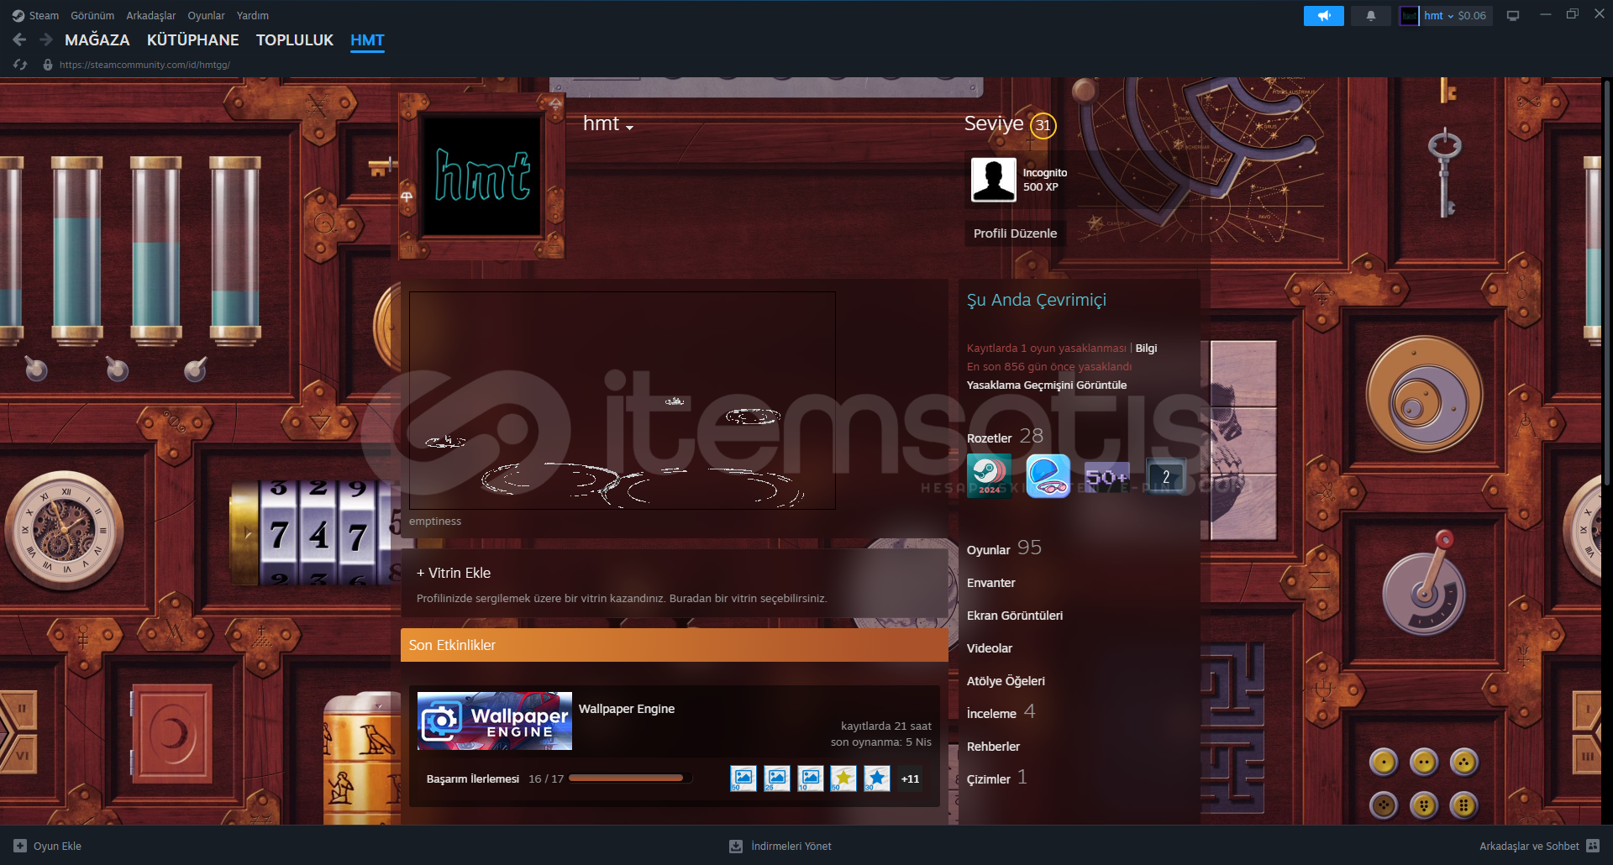Click the vertical page scrollbar
Viewport: 1613px width, 865px height.
(x=1607, y=281)
